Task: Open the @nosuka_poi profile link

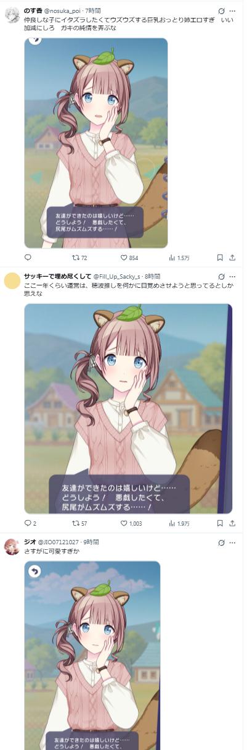Action: click(62, 11)
